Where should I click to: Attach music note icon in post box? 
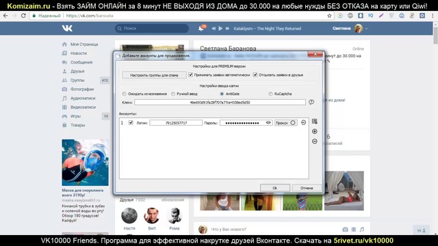click(362, 230)
